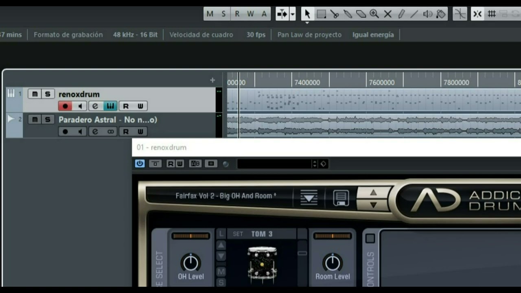Select the renoxdrum track name
This screenshot has height=293, width=521.
point(79,94)
